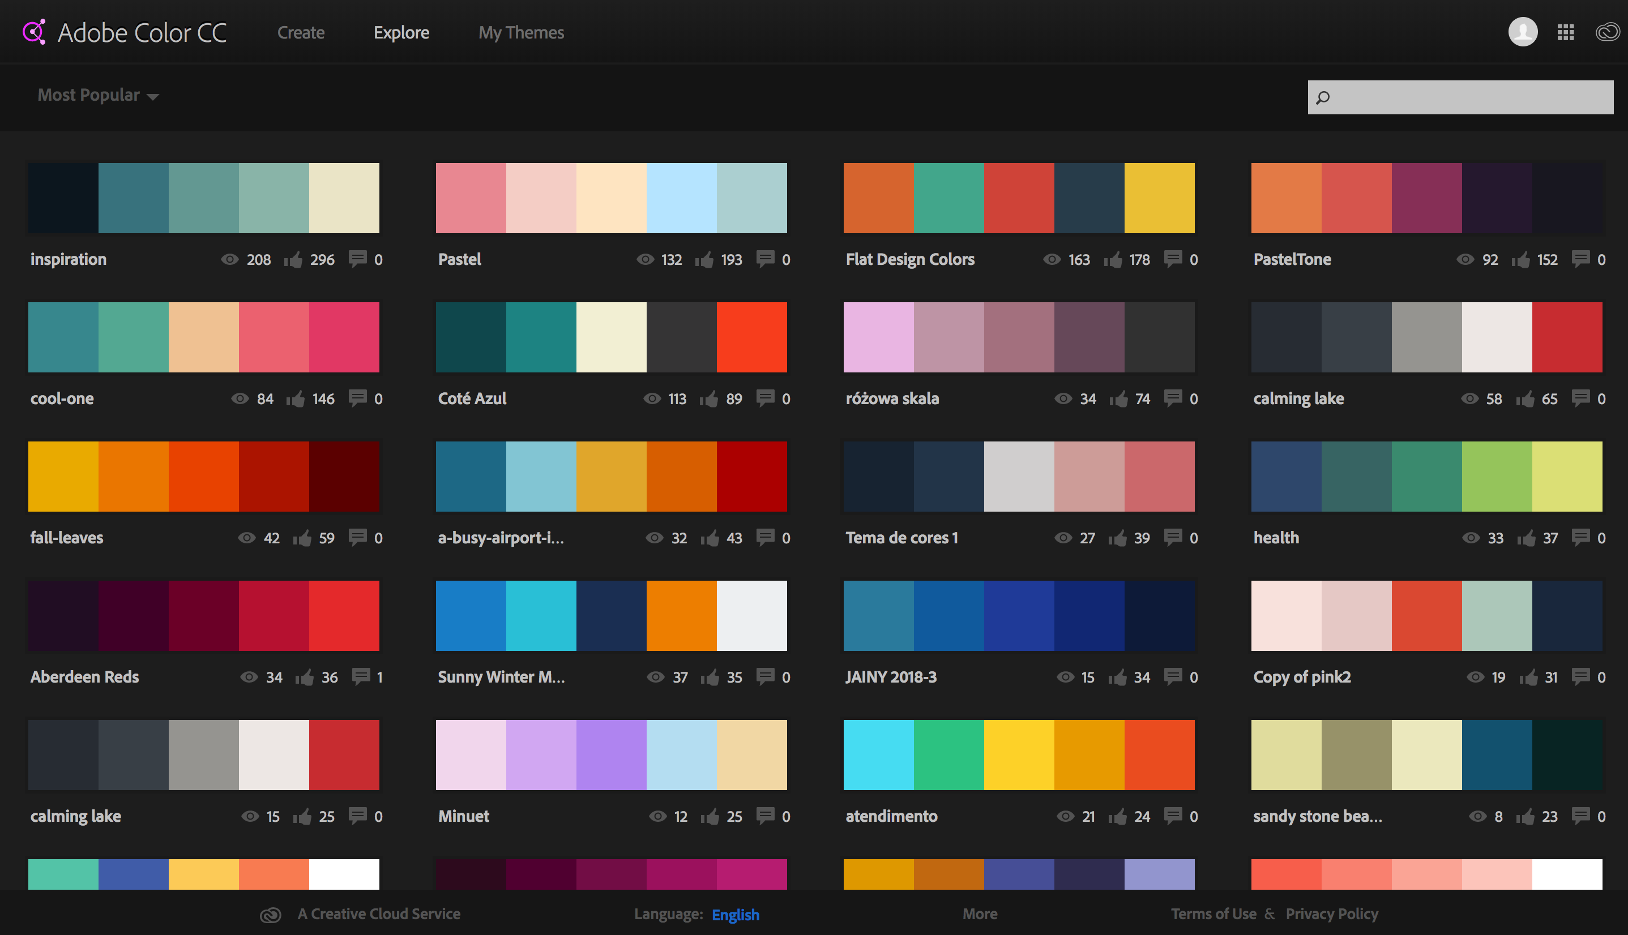Go to My Themes tab

(x=521, y=32)
